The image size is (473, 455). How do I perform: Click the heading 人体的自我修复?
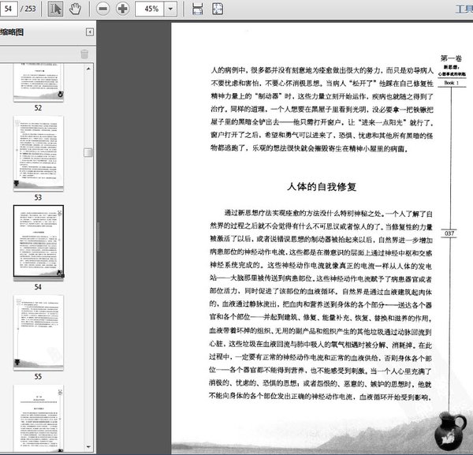322,187
